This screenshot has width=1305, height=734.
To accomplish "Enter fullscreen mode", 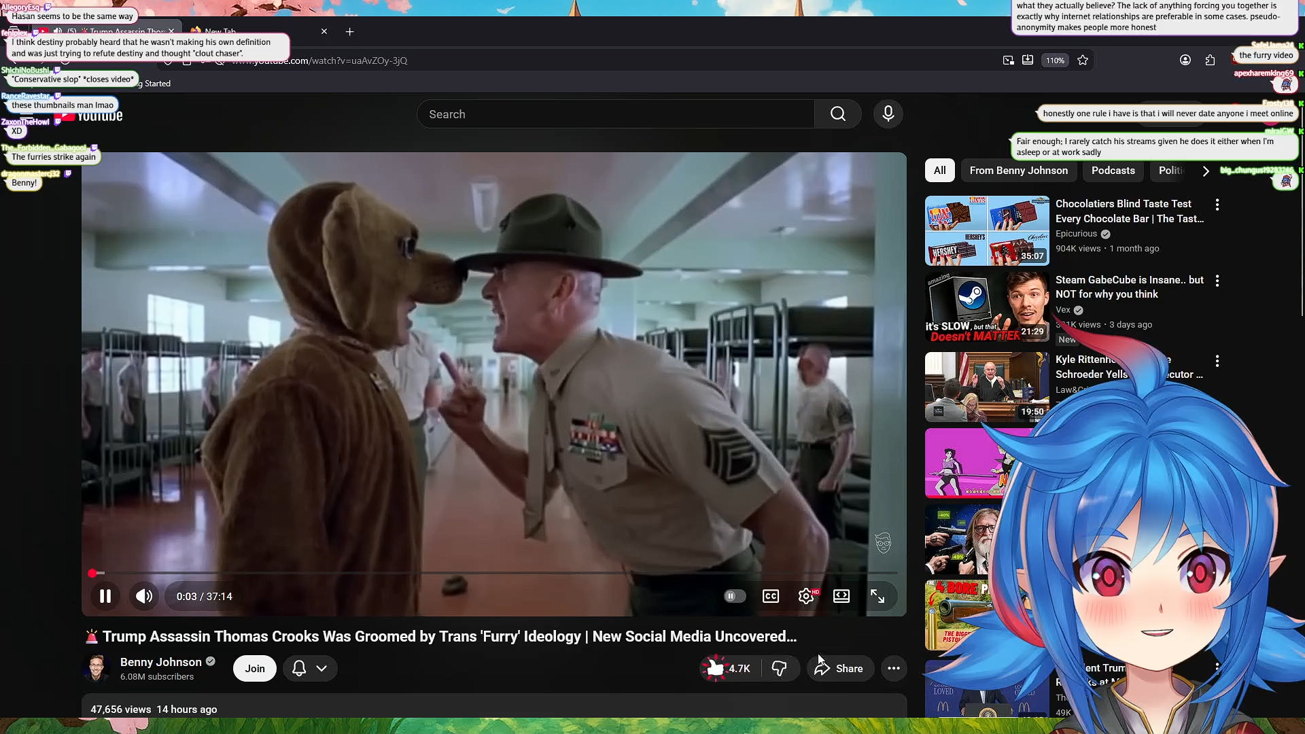I will [x=877, y=596].
